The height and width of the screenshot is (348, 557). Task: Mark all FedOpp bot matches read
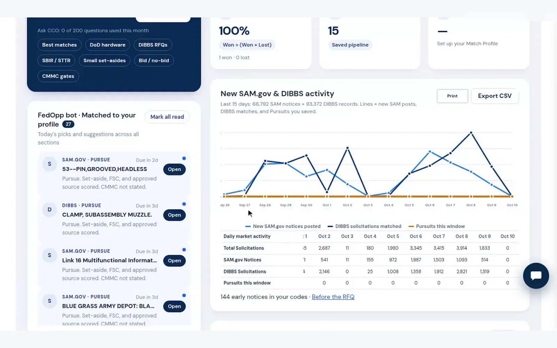pyautogui.click(x=167, y=117)
